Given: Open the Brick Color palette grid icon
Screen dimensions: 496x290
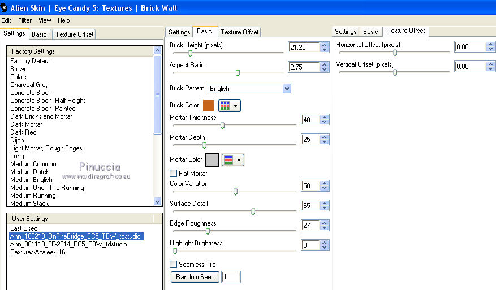Looking at the screenshot, I should [x=225, y=106].
